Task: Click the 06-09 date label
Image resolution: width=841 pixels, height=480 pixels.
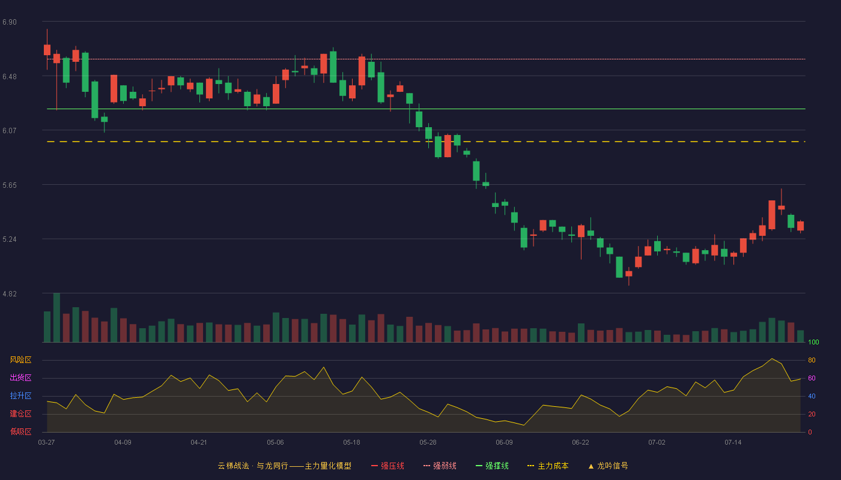Action: click(504, 442)
